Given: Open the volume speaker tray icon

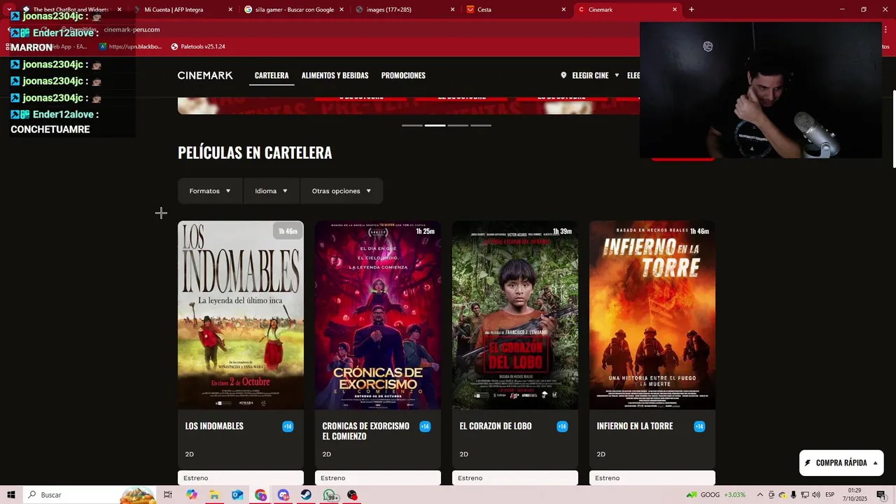Looking at the screenshot, I should point(816,495).
